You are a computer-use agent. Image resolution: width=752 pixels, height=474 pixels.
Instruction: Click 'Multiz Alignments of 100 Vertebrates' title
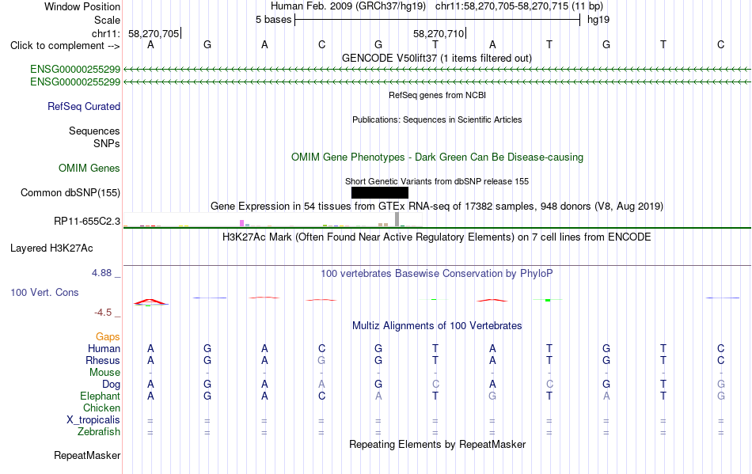437,326
